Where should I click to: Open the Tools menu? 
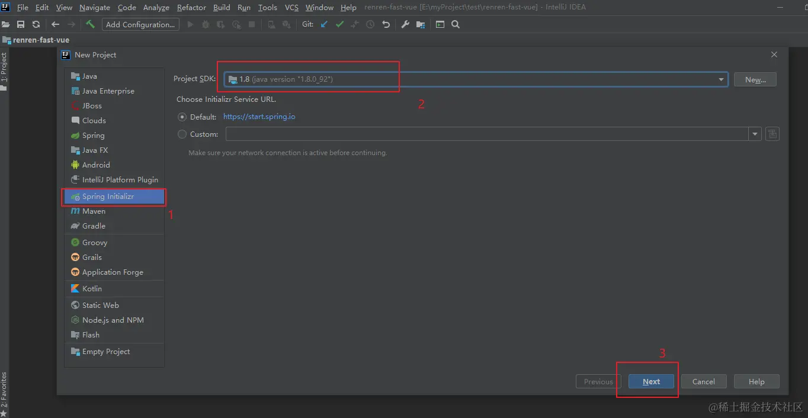tap(268, 7)
